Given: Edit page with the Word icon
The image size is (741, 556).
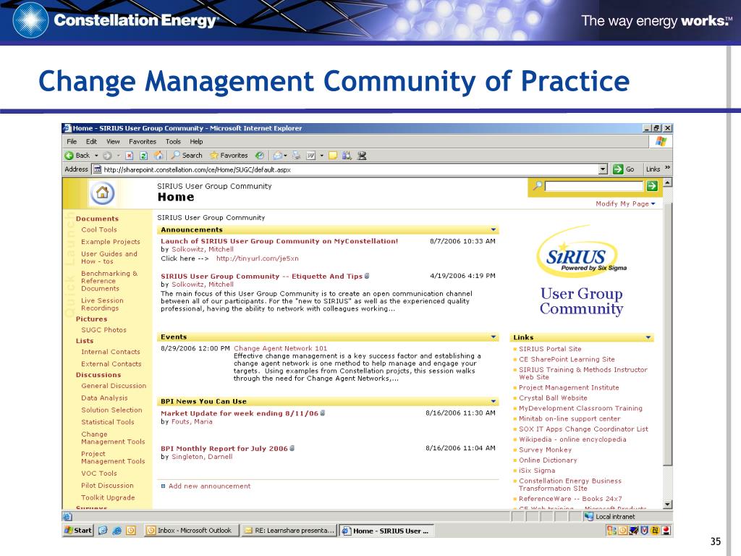Looking at the screenshot, I should pos(311,156).
